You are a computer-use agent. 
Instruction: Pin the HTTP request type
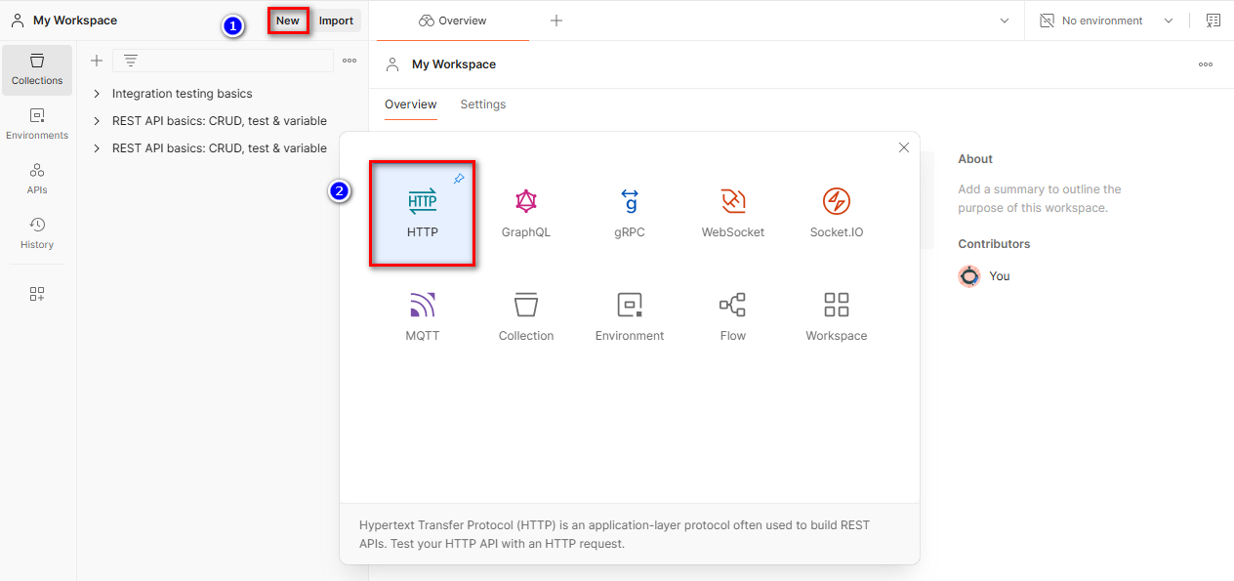pos(458,178)
